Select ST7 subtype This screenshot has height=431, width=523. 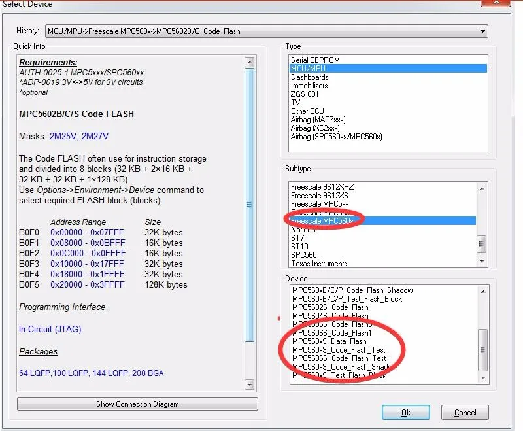click(382, 238)
